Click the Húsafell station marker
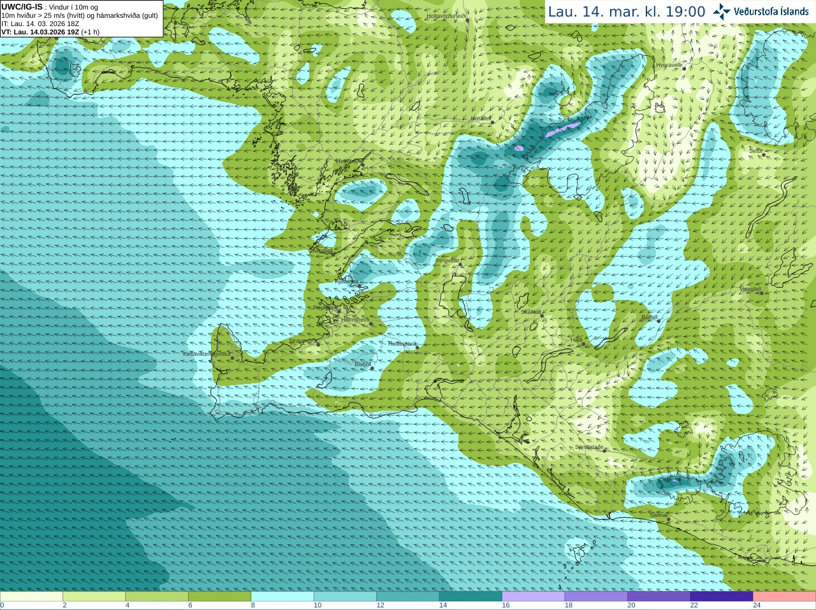Viewport: 816px width, 610px height. pyautogui.click(x=493, y=122)
